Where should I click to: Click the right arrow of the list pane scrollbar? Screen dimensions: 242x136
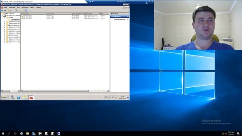point(108,91)
